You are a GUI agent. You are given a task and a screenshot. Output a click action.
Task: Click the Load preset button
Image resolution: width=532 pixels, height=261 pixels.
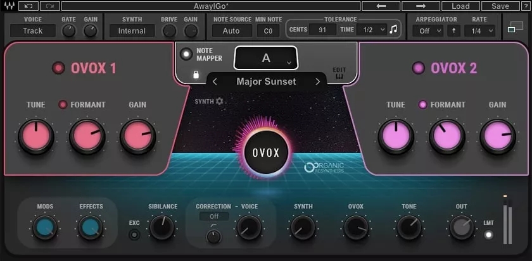(x=460, y=6)
